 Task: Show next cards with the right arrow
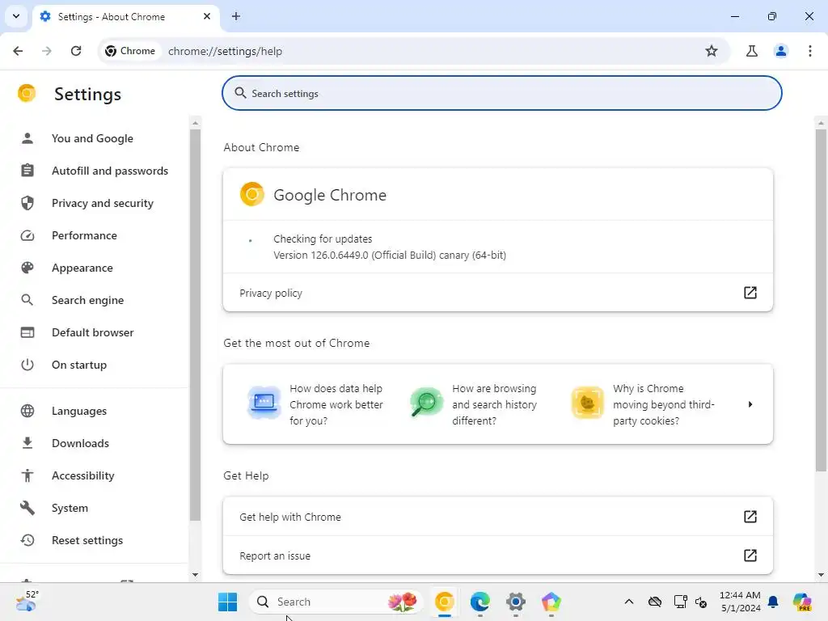point(750,404)
